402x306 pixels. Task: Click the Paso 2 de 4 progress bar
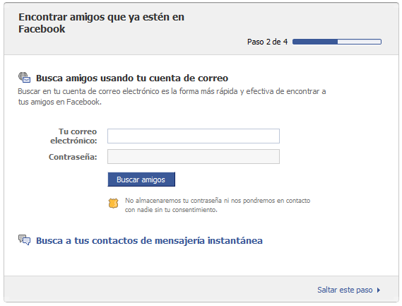pyautogui.click(x=337, y=42)
